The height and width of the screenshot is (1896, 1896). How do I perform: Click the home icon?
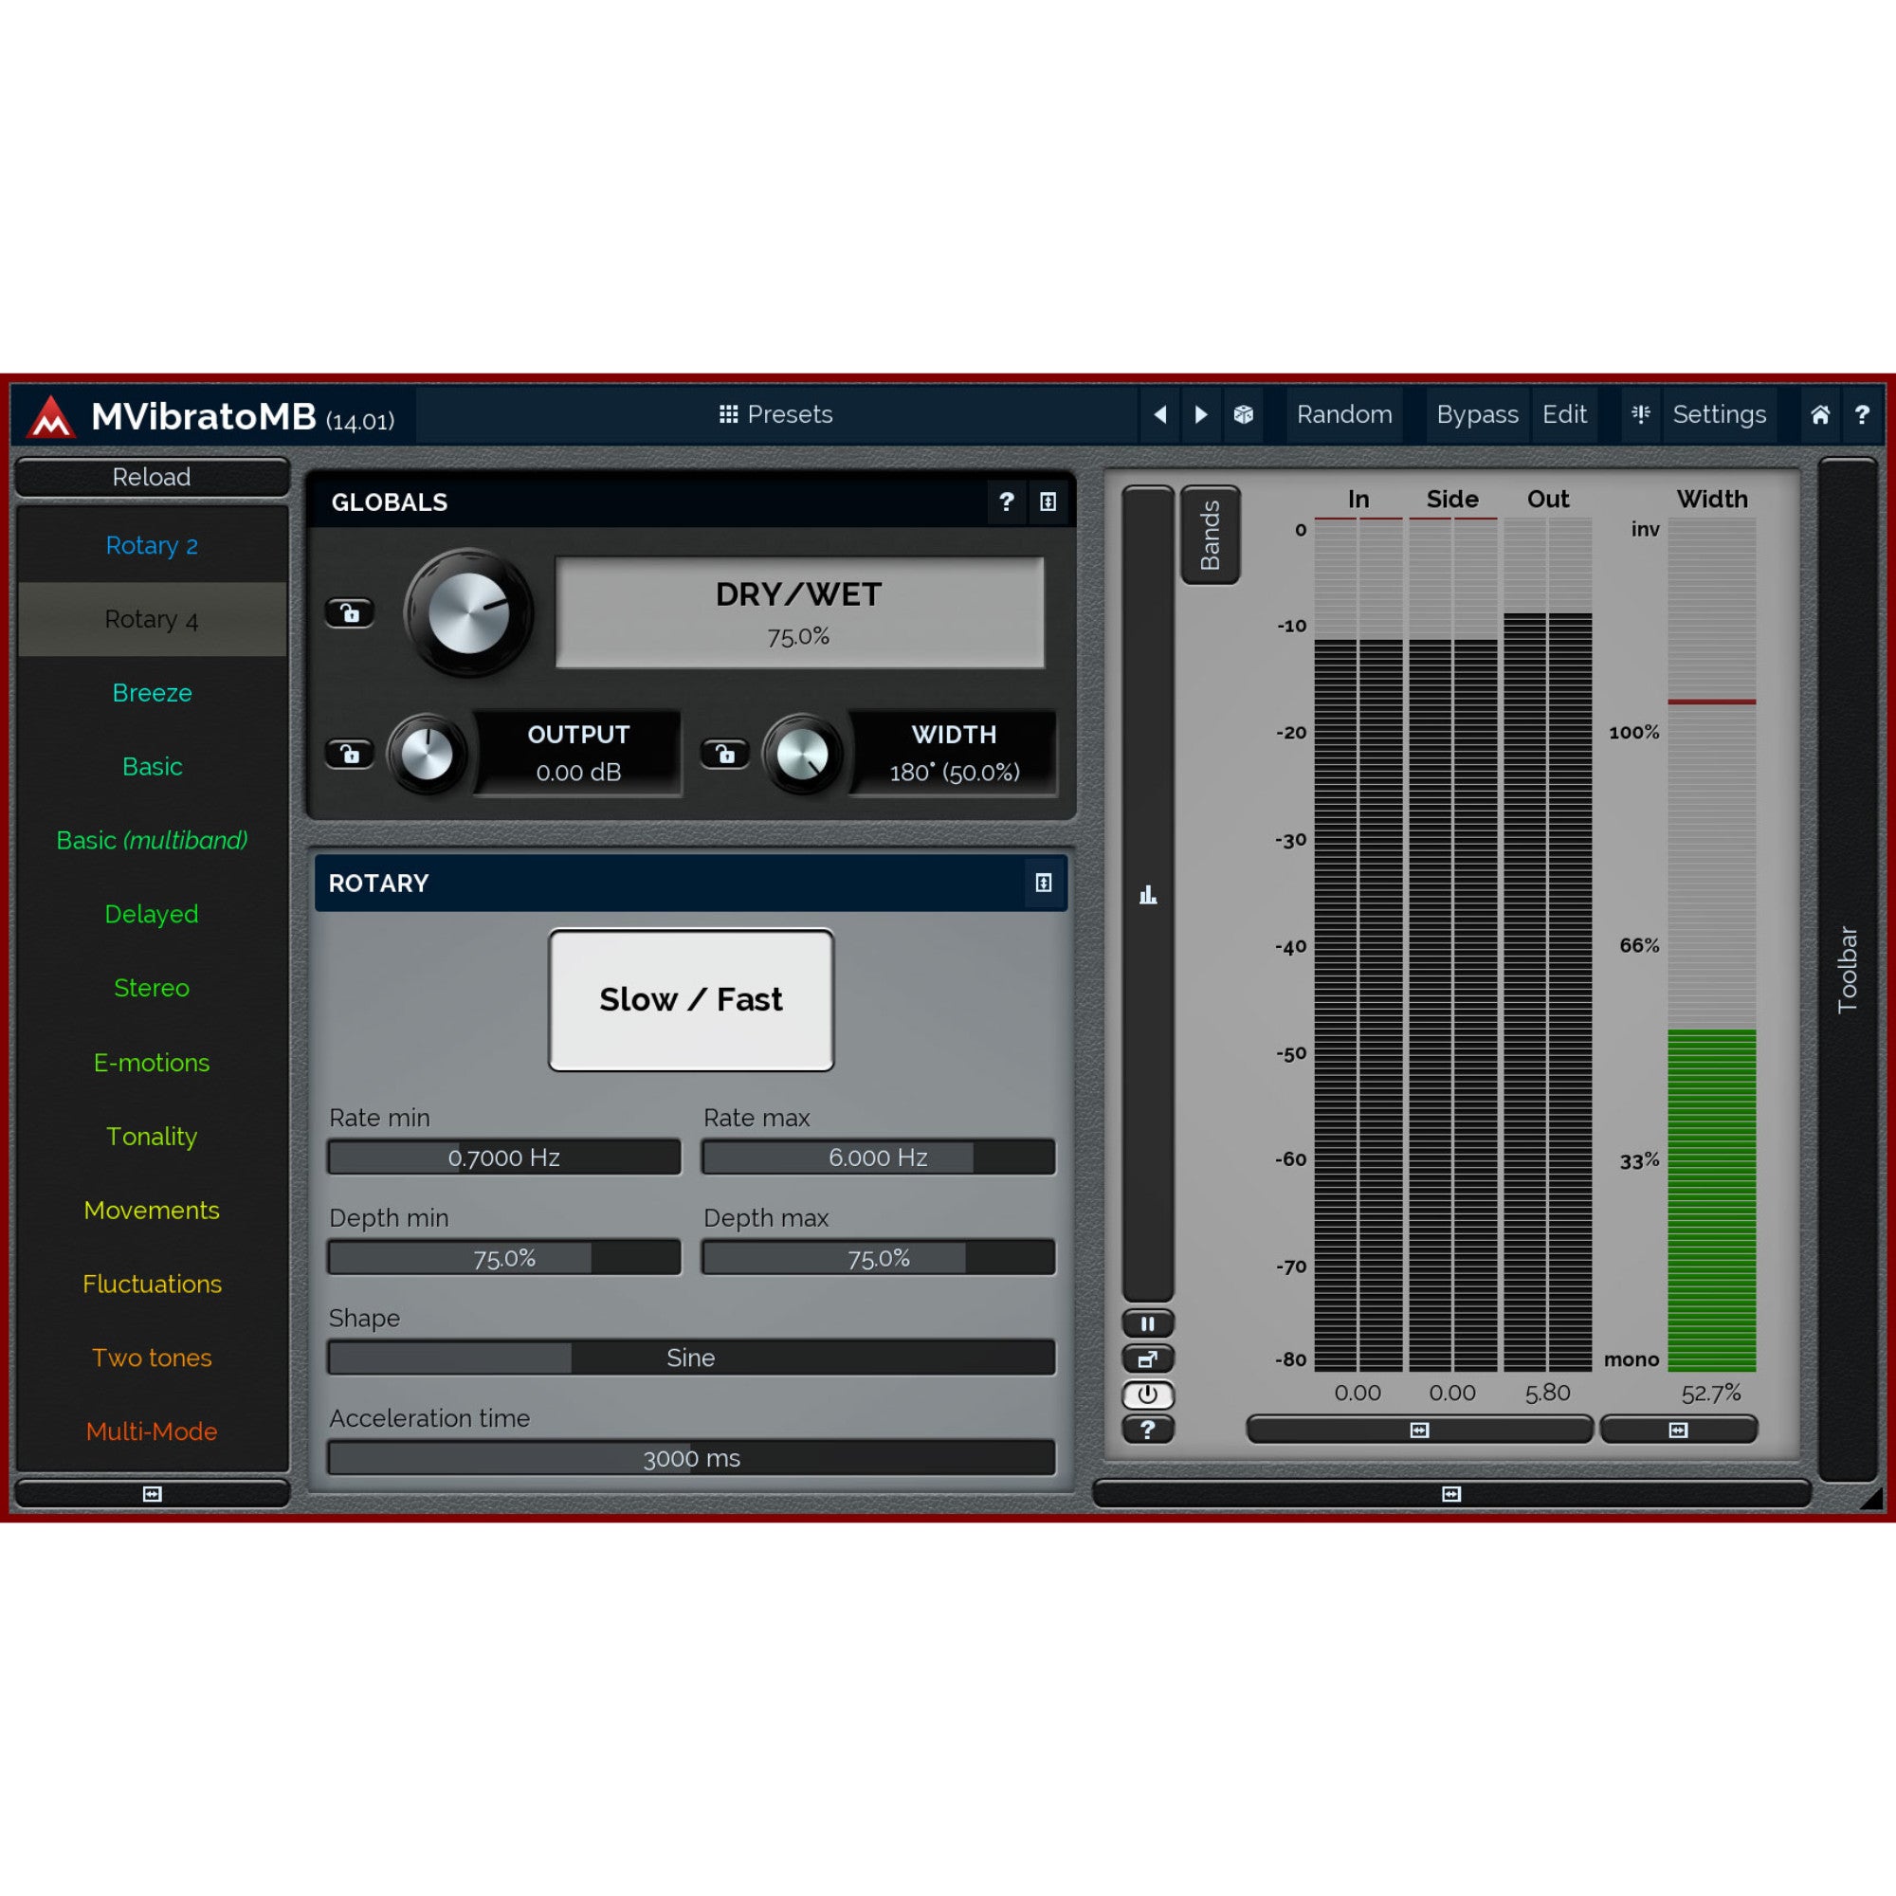(1820, 414)
